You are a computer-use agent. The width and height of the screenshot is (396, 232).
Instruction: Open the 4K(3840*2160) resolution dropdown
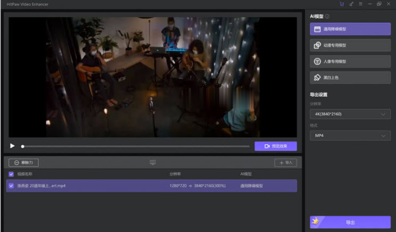(x=350, y=114)
